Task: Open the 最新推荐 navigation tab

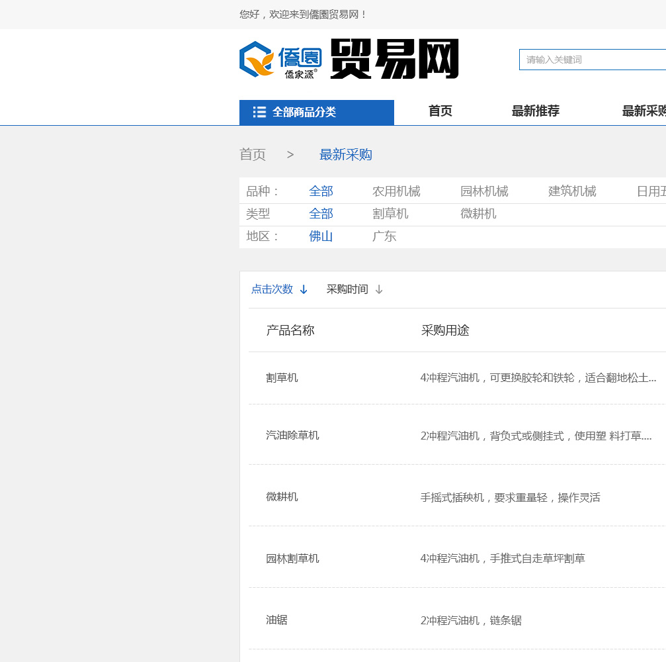Action: coord(535,111)
